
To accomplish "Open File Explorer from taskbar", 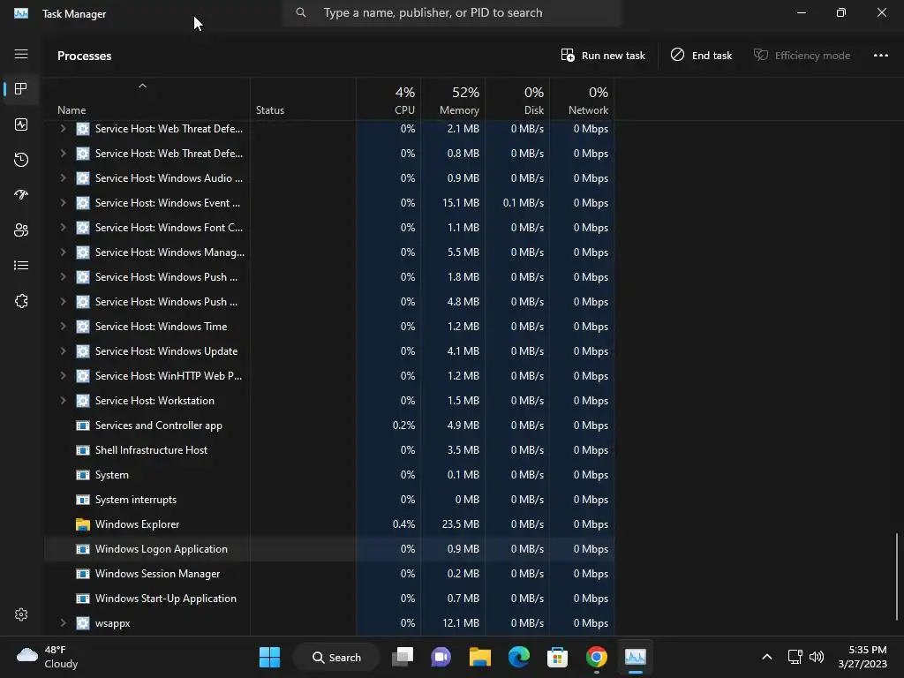I will click(479, 657).
